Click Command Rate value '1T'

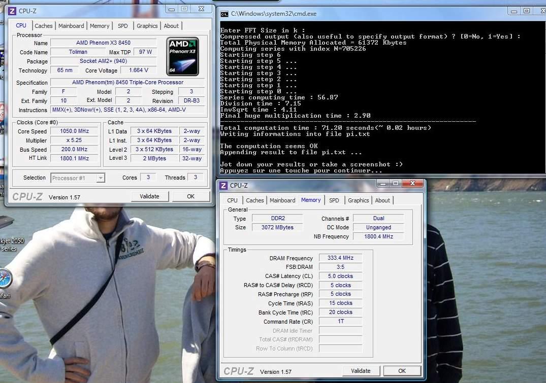[341, 322]
